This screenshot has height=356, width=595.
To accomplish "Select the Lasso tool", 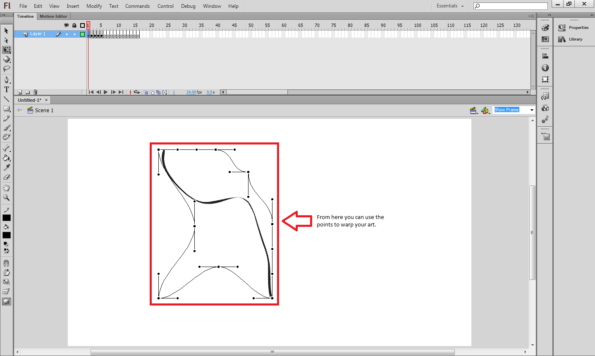I will click(7, 69).
